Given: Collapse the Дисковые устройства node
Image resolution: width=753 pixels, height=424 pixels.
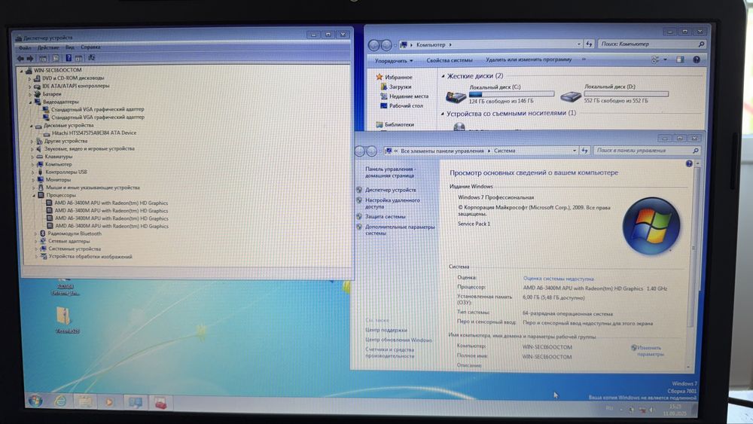Looking at the screenshot, I should click(x=32, y=125).
